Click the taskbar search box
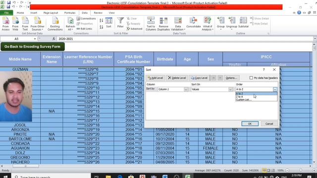 pos(51,177)
